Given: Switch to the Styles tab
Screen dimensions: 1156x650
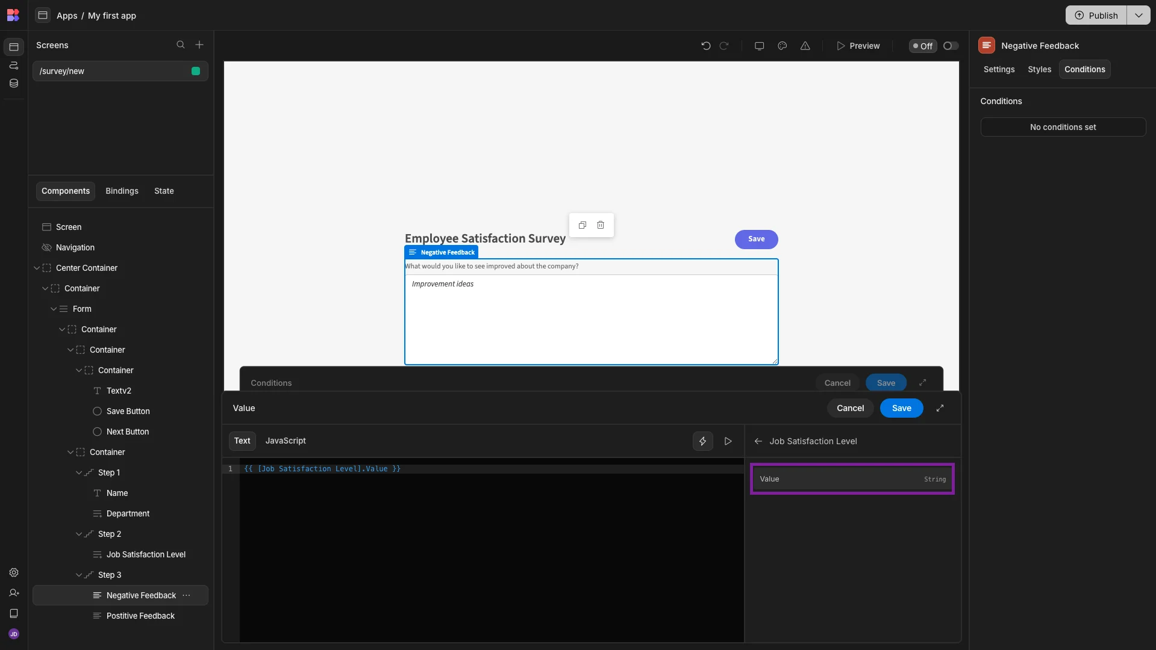Looking at the screenshot, I should 1039,69.
